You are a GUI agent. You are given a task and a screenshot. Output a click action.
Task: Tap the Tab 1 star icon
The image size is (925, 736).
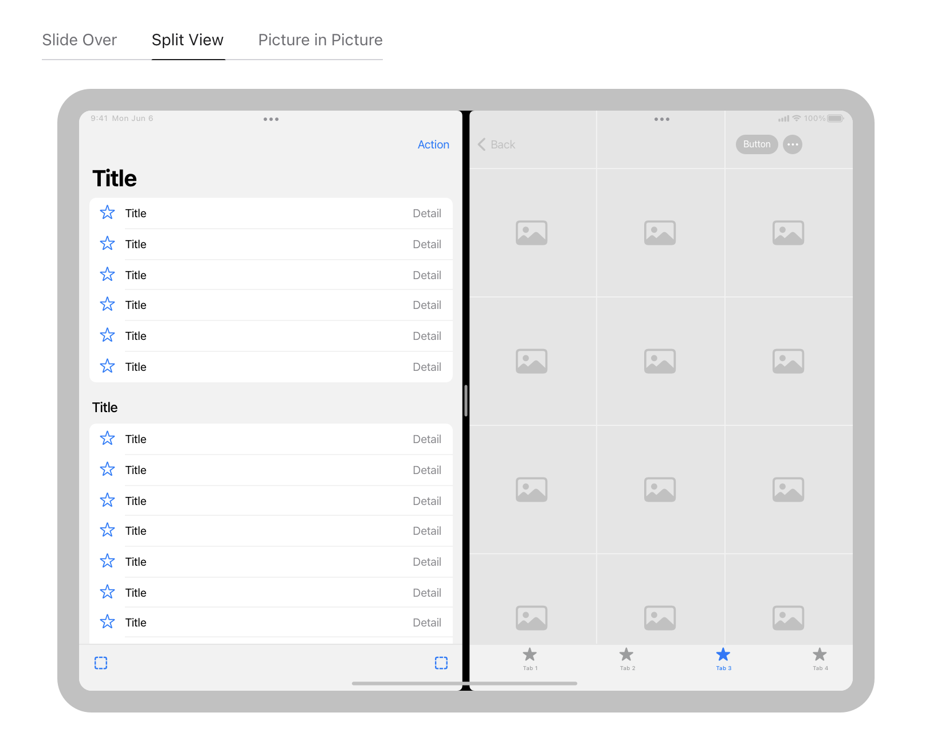point(530,655)
